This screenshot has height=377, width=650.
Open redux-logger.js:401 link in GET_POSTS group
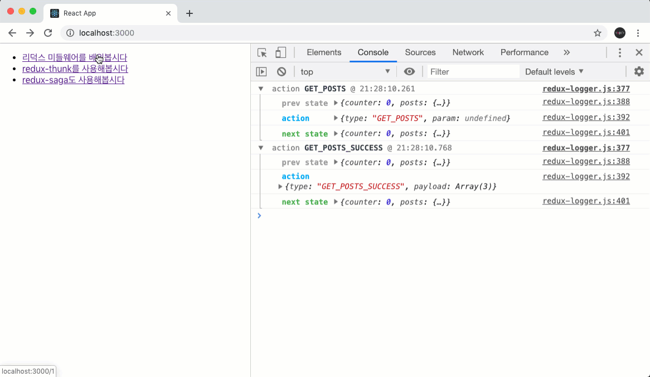click(x=586, y=133)
